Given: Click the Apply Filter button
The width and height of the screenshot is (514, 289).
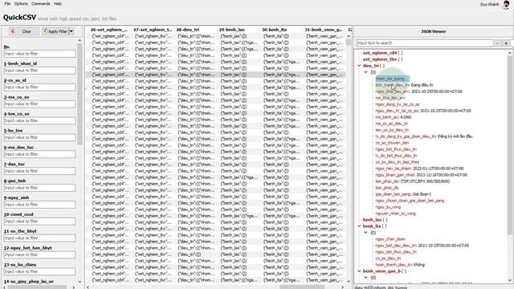Looking at the screenshot, I should tap(55, 31).
